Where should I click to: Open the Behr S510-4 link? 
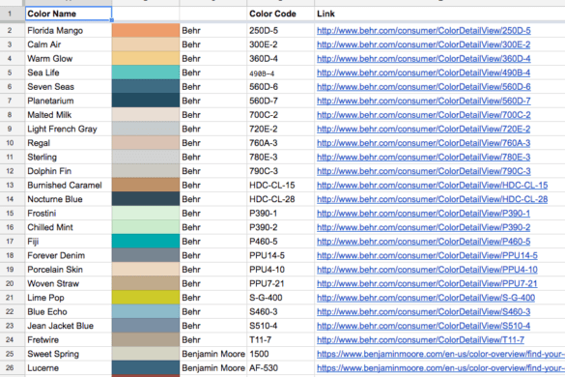pos(423,326)
